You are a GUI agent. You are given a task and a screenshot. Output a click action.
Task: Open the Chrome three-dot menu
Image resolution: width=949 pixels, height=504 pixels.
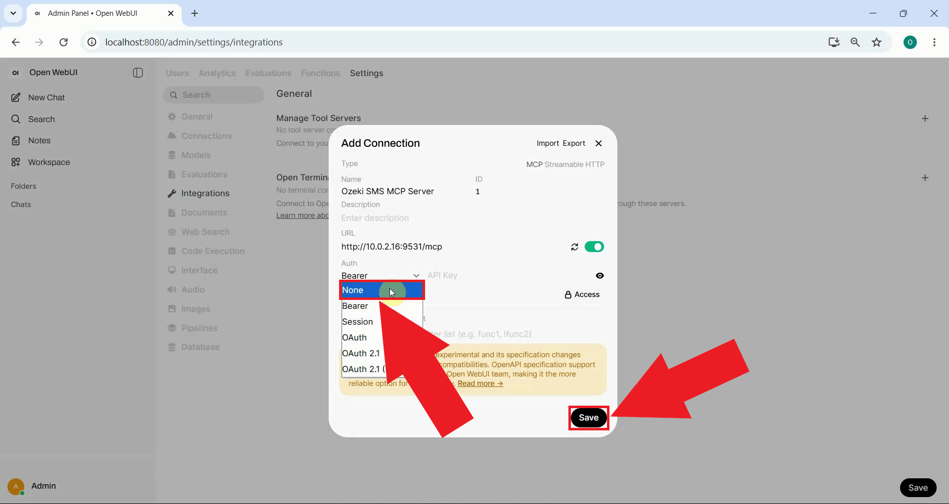[x=934, y=42]
